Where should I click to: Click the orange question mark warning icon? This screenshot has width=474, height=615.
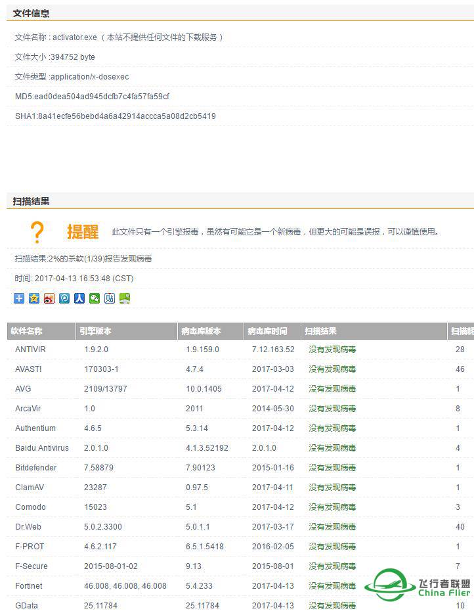(x=37, y=232)
